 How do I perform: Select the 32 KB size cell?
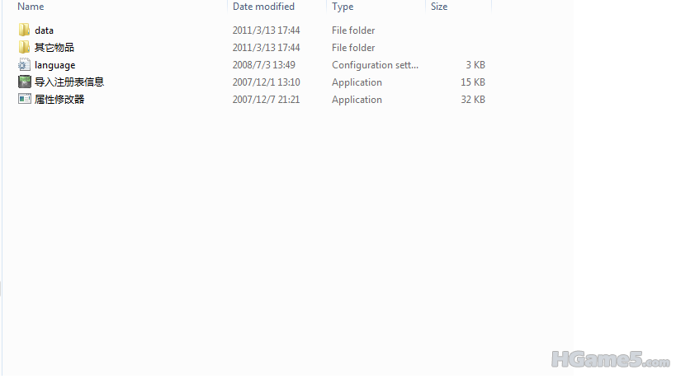[473, 100]
